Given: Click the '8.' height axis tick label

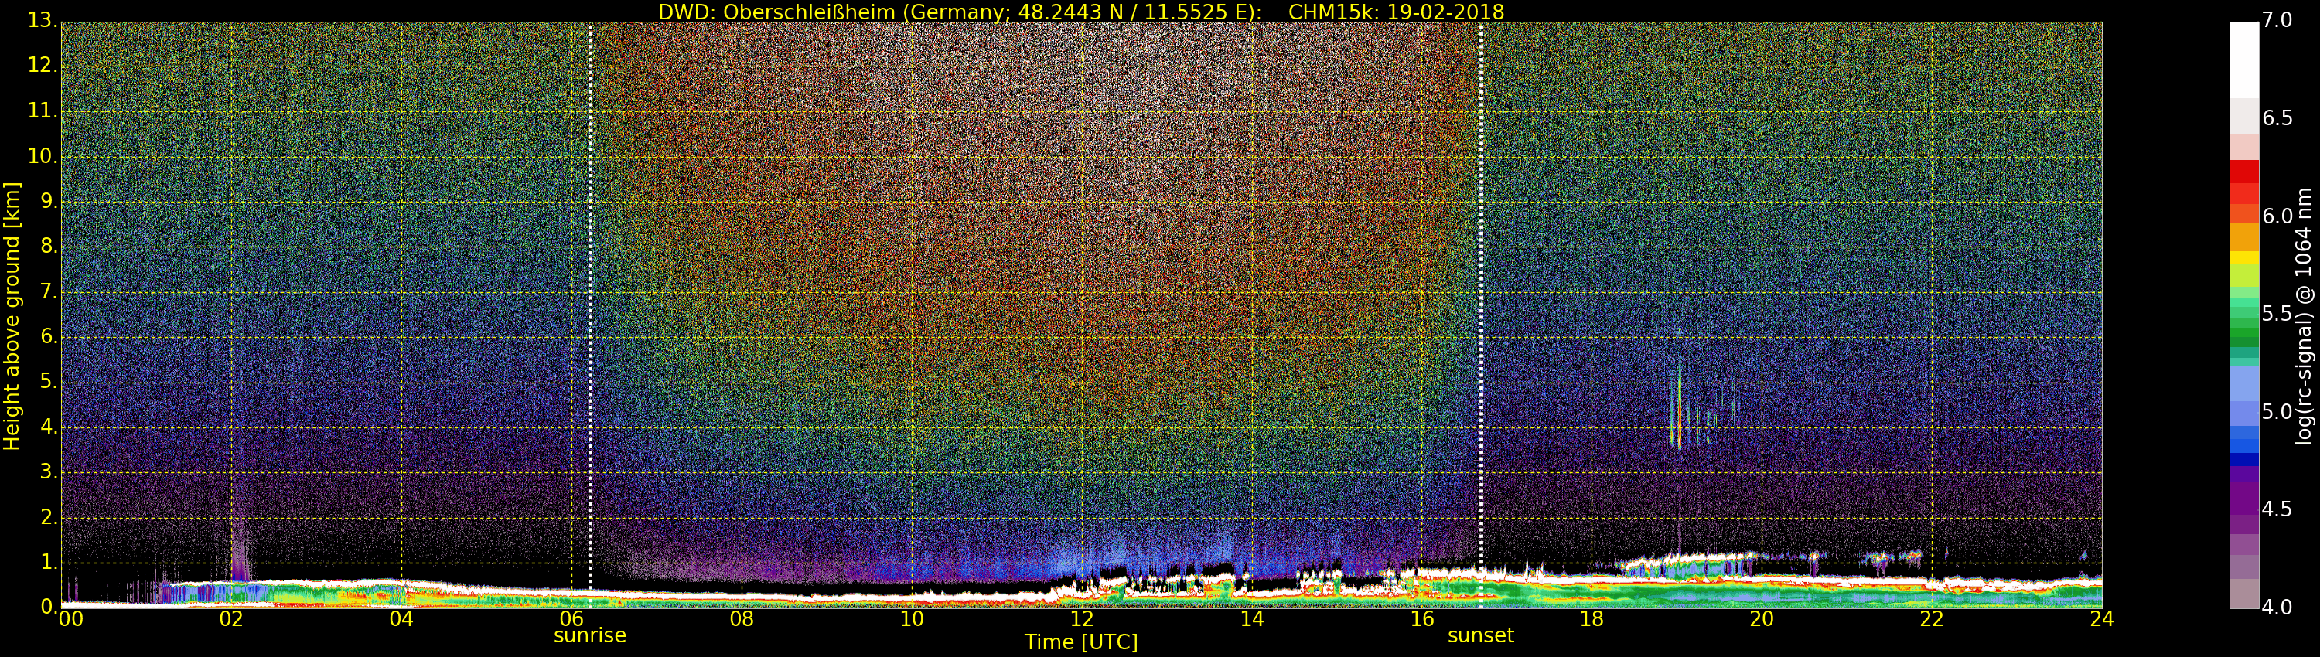Looking at the screenshot, I should [x=49, y=247].
